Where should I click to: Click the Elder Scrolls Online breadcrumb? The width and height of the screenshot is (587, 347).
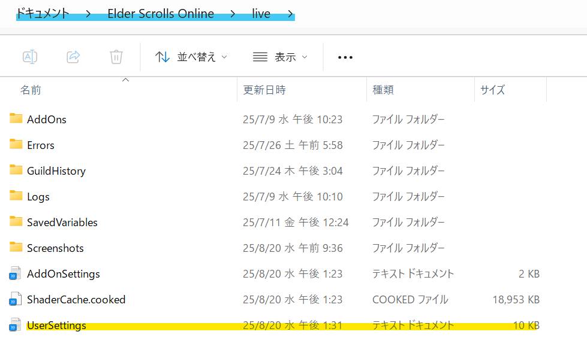[x=161, y=14]
